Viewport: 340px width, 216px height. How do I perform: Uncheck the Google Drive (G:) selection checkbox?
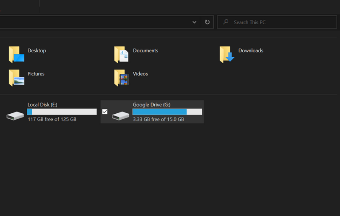click(105, 112)
